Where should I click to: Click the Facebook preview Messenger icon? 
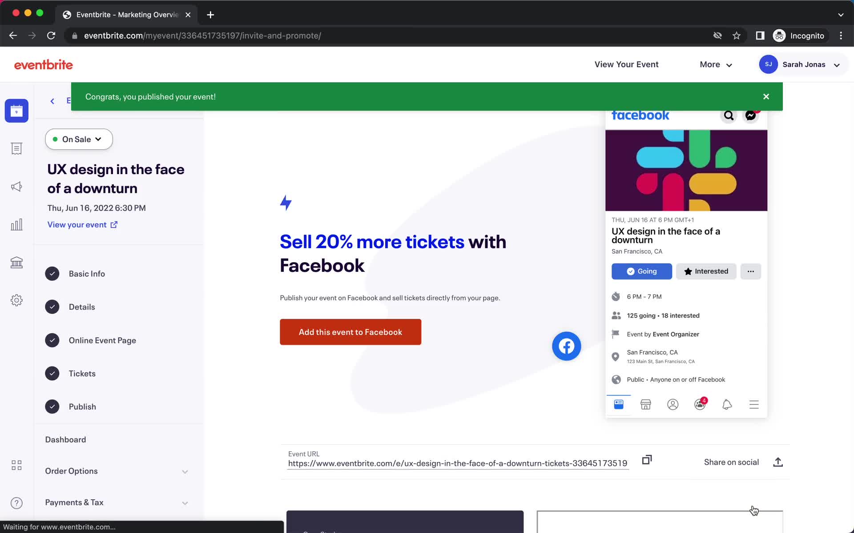point(751,115)
